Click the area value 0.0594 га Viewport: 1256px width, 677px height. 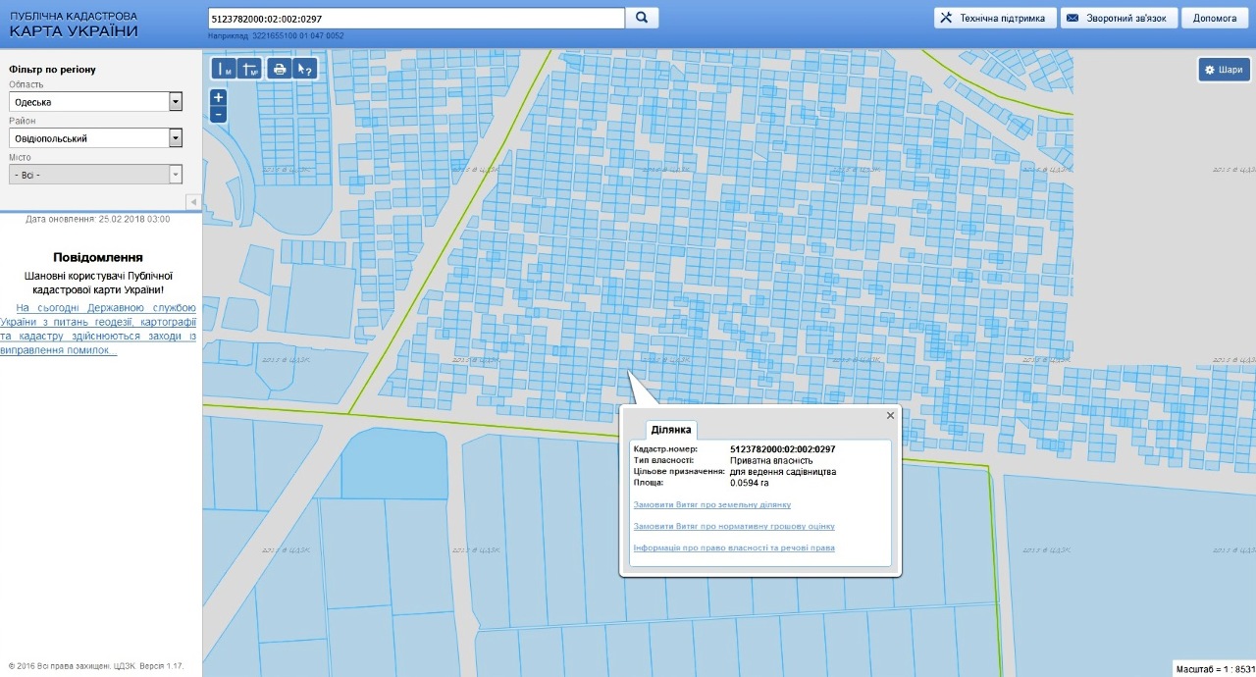(749, 482)
